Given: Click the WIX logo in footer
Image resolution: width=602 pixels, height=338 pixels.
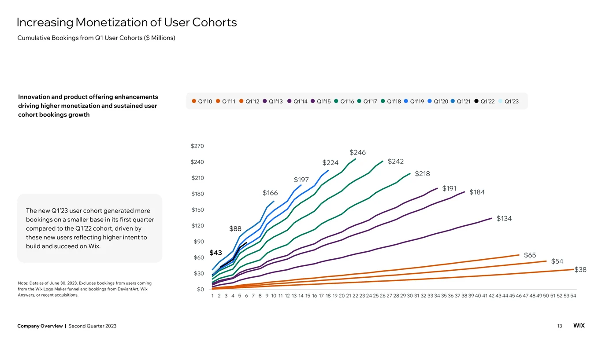Looking at the screenshot, I should [579, 326].
